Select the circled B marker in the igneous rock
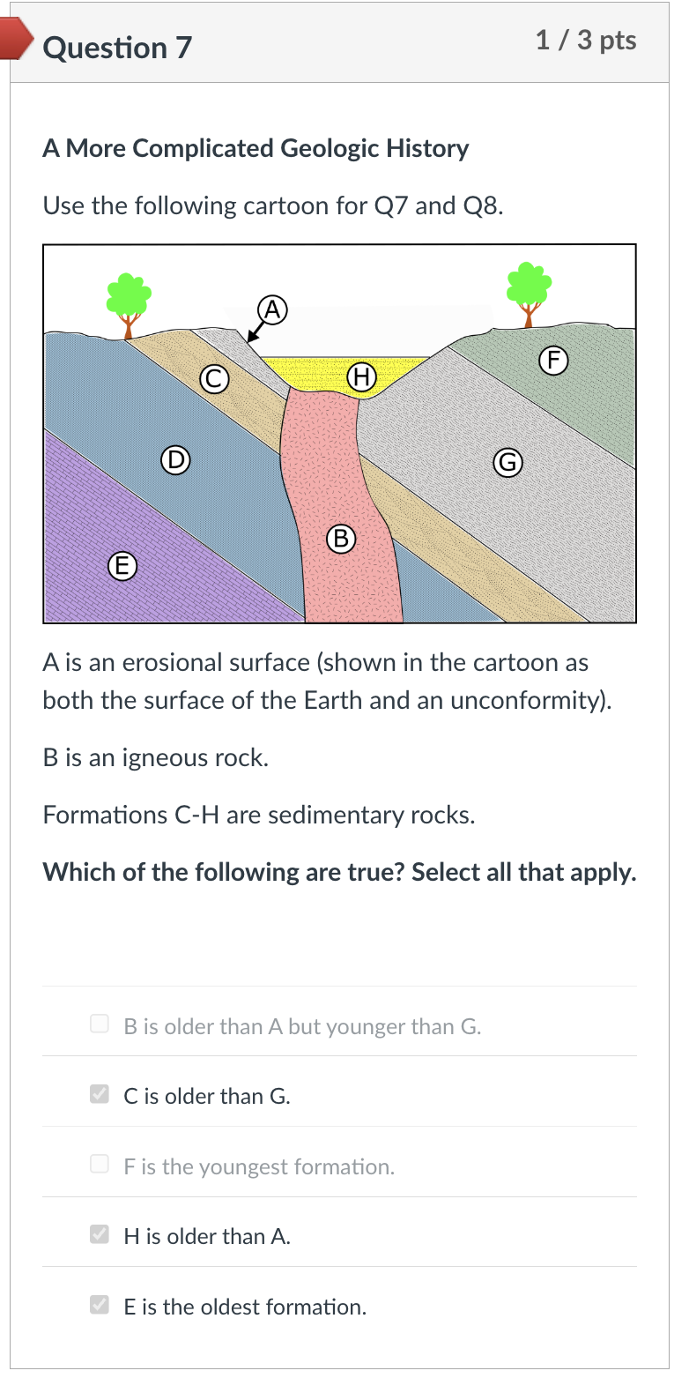Viewport: 689px width, 1393px height. click(x=340, y=539)
